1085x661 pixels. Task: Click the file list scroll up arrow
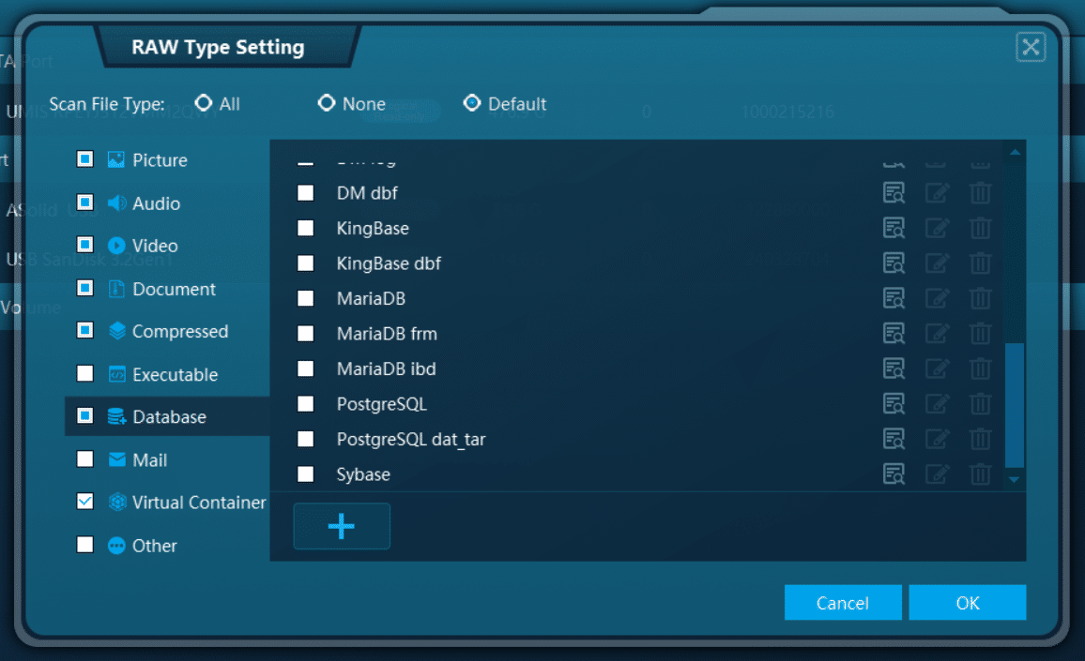tap(1015, 152)
